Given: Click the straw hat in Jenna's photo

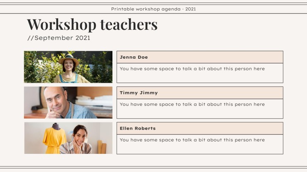Looking at the screenshot, I should [68, 58].
